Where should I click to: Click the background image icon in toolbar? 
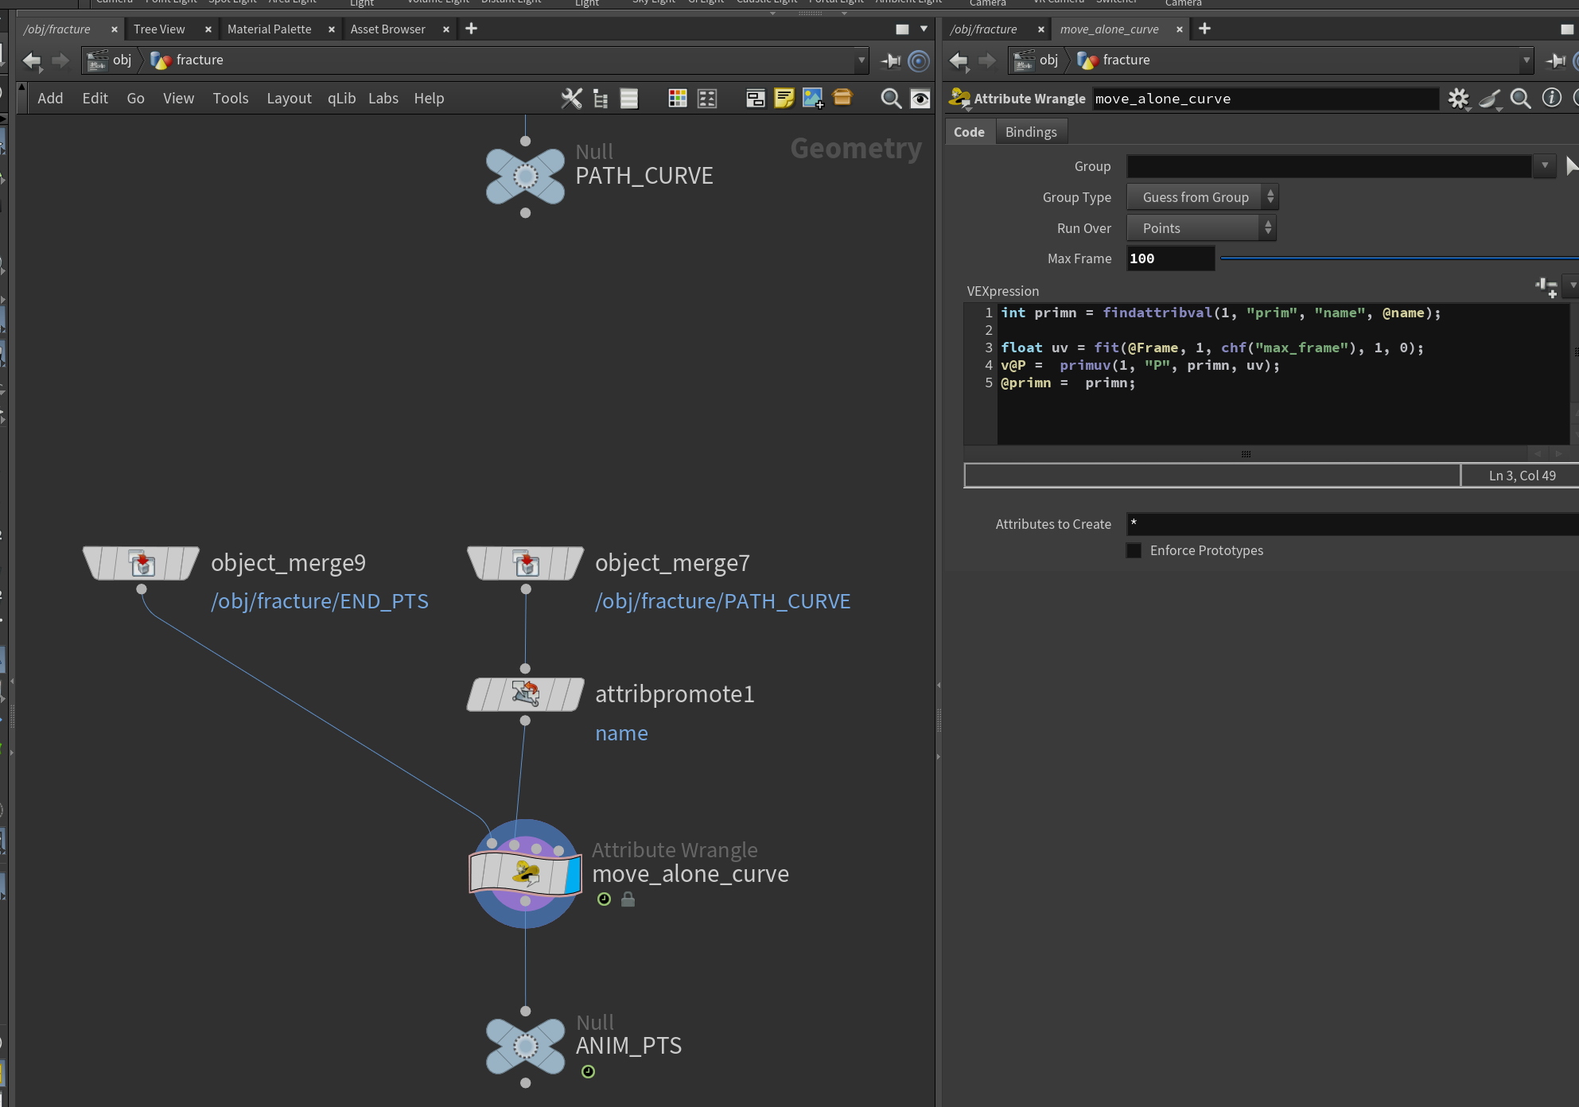[x=813, y=98]
